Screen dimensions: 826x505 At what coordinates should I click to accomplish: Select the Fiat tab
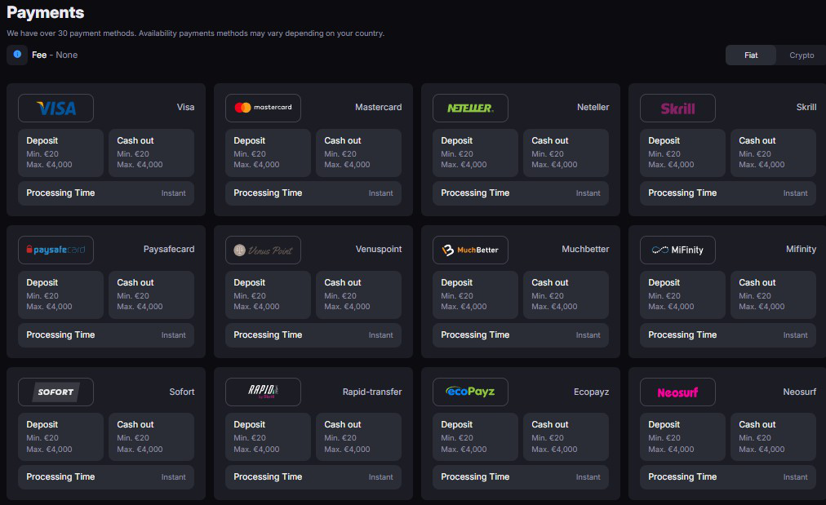point(750,55)
